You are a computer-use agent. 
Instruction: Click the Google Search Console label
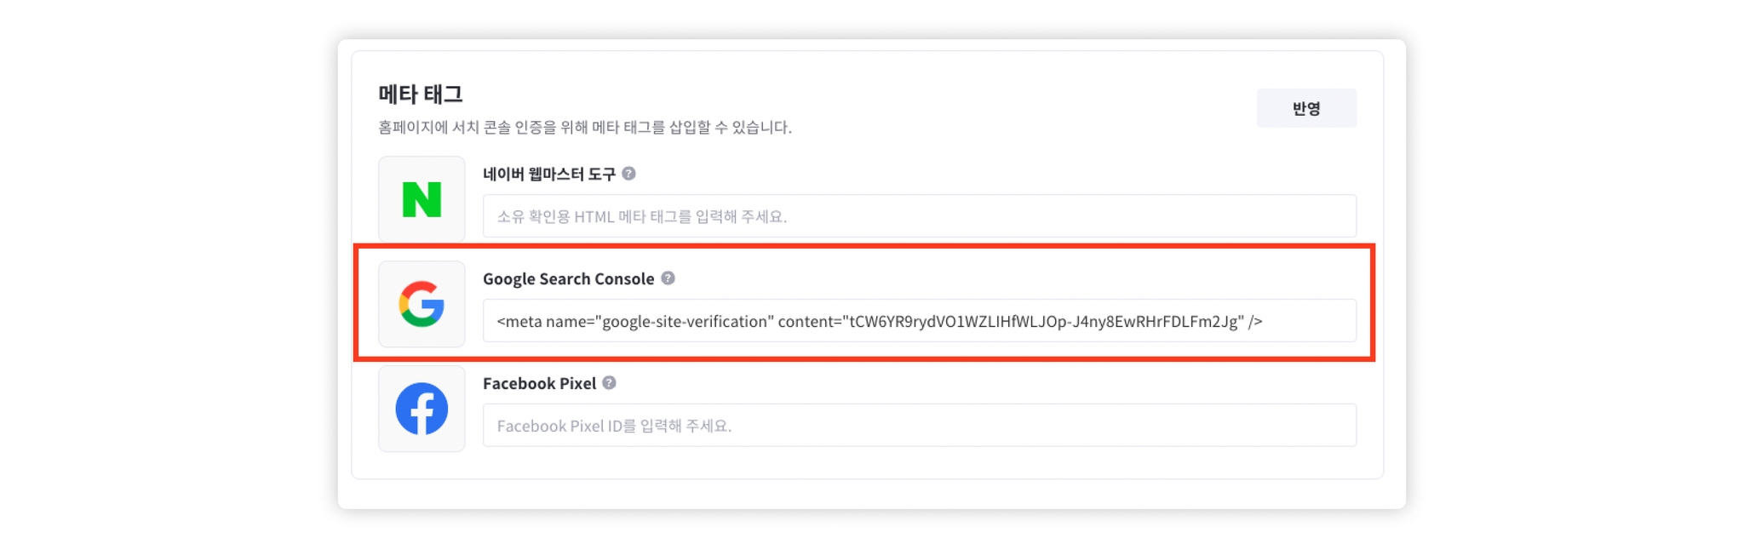568,279
